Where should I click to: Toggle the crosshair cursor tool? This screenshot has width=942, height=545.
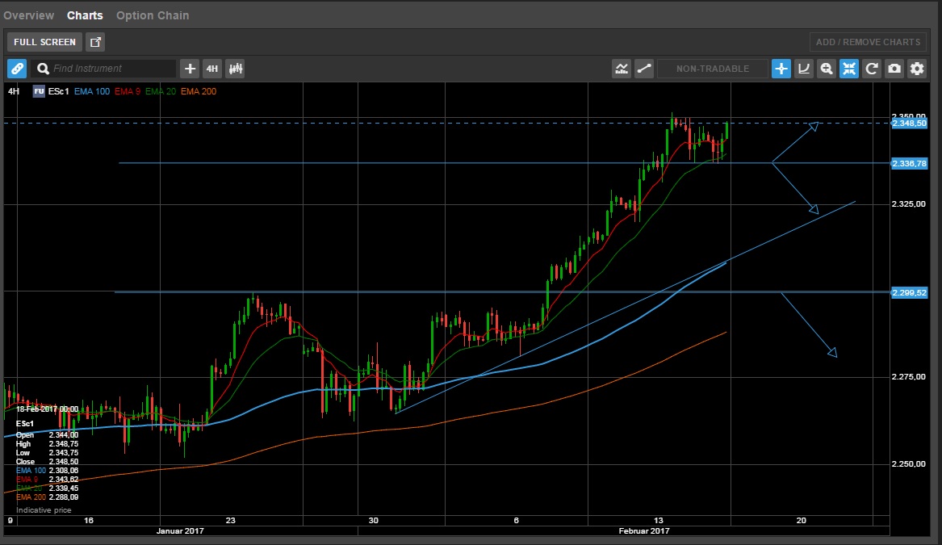tap(781, 69)
